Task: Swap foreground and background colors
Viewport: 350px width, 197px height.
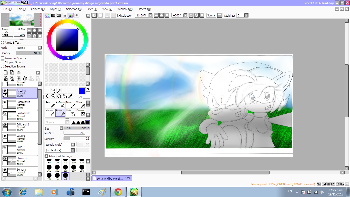Action: pos(88,89)
